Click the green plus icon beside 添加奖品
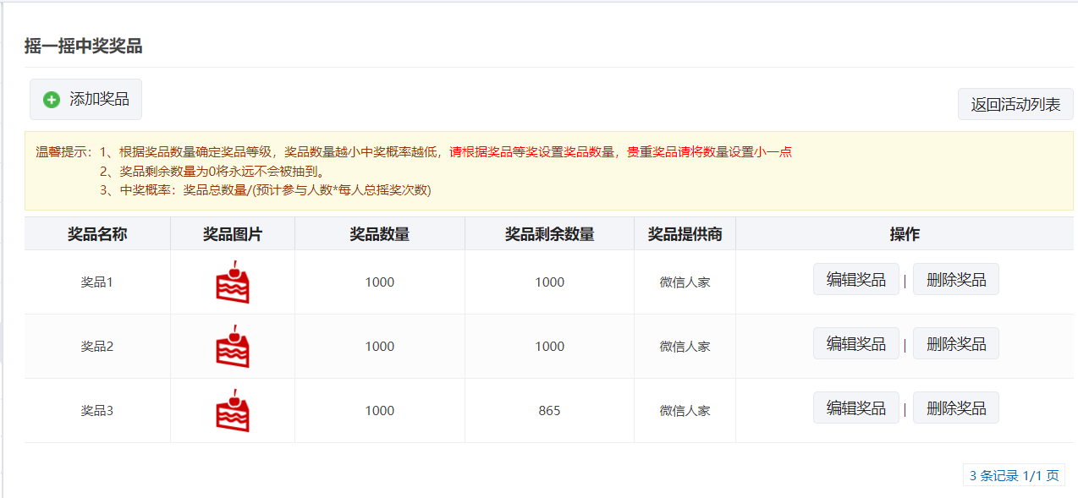The image size is (1078, 498). point(52,100)
